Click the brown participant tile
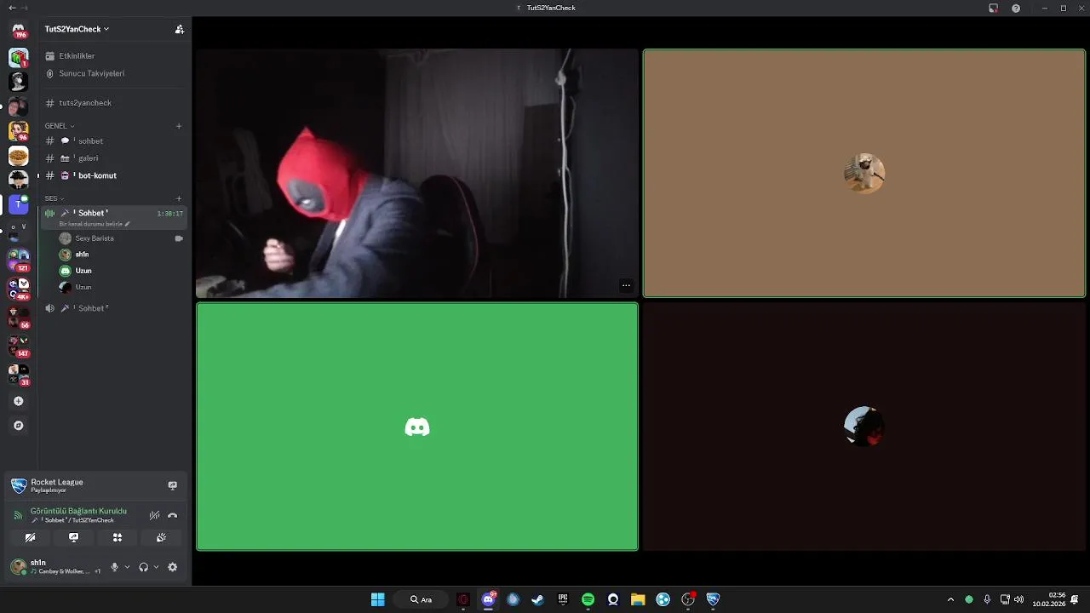The width and height of the screenshot is (1090, 613). point(864,174)
